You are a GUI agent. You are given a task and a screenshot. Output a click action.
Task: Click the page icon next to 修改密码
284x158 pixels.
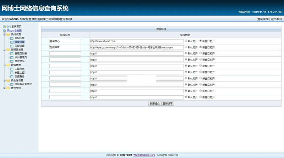(12, 61)
